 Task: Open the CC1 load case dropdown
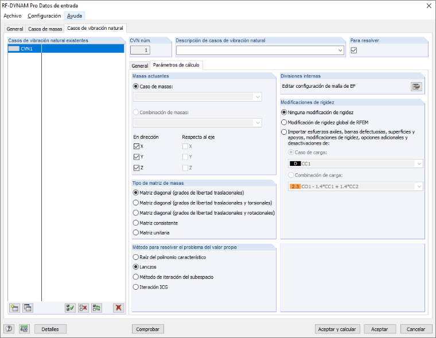coord(419,164)
